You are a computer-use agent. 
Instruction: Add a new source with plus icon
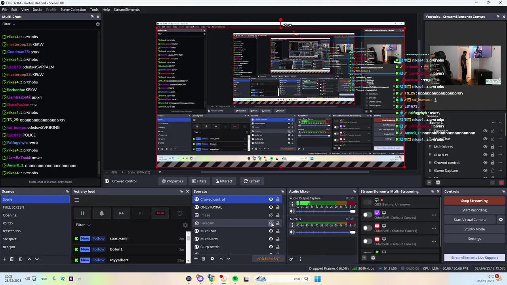coord(196,258)
